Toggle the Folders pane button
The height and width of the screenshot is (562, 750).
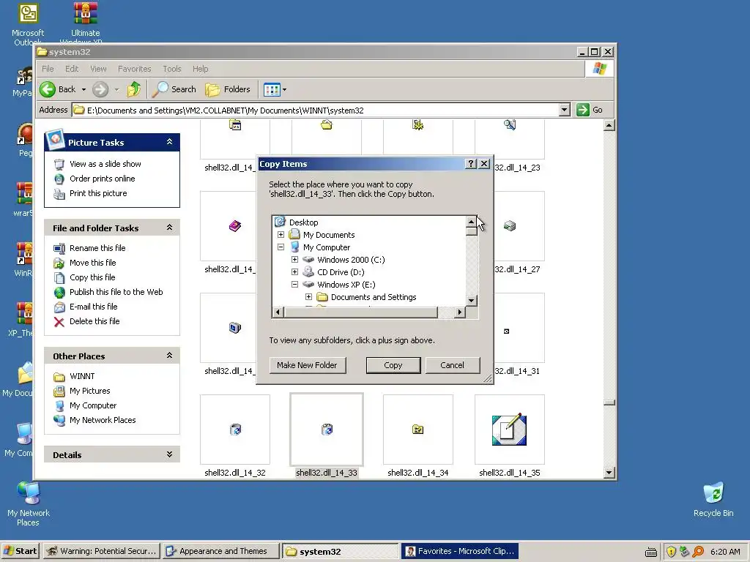pyautogui.click(x=228, y=89)
